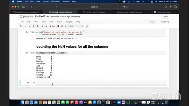189x106 pixels.
Task: Restart the kernel icon
Action: coord(62,26)
